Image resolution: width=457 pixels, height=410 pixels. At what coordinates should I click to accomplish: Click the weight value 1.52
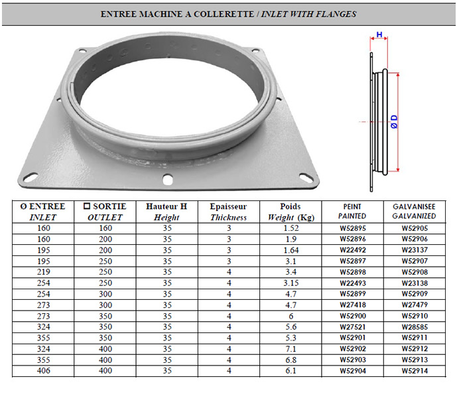pyautogui.click(x=291, y=228)
